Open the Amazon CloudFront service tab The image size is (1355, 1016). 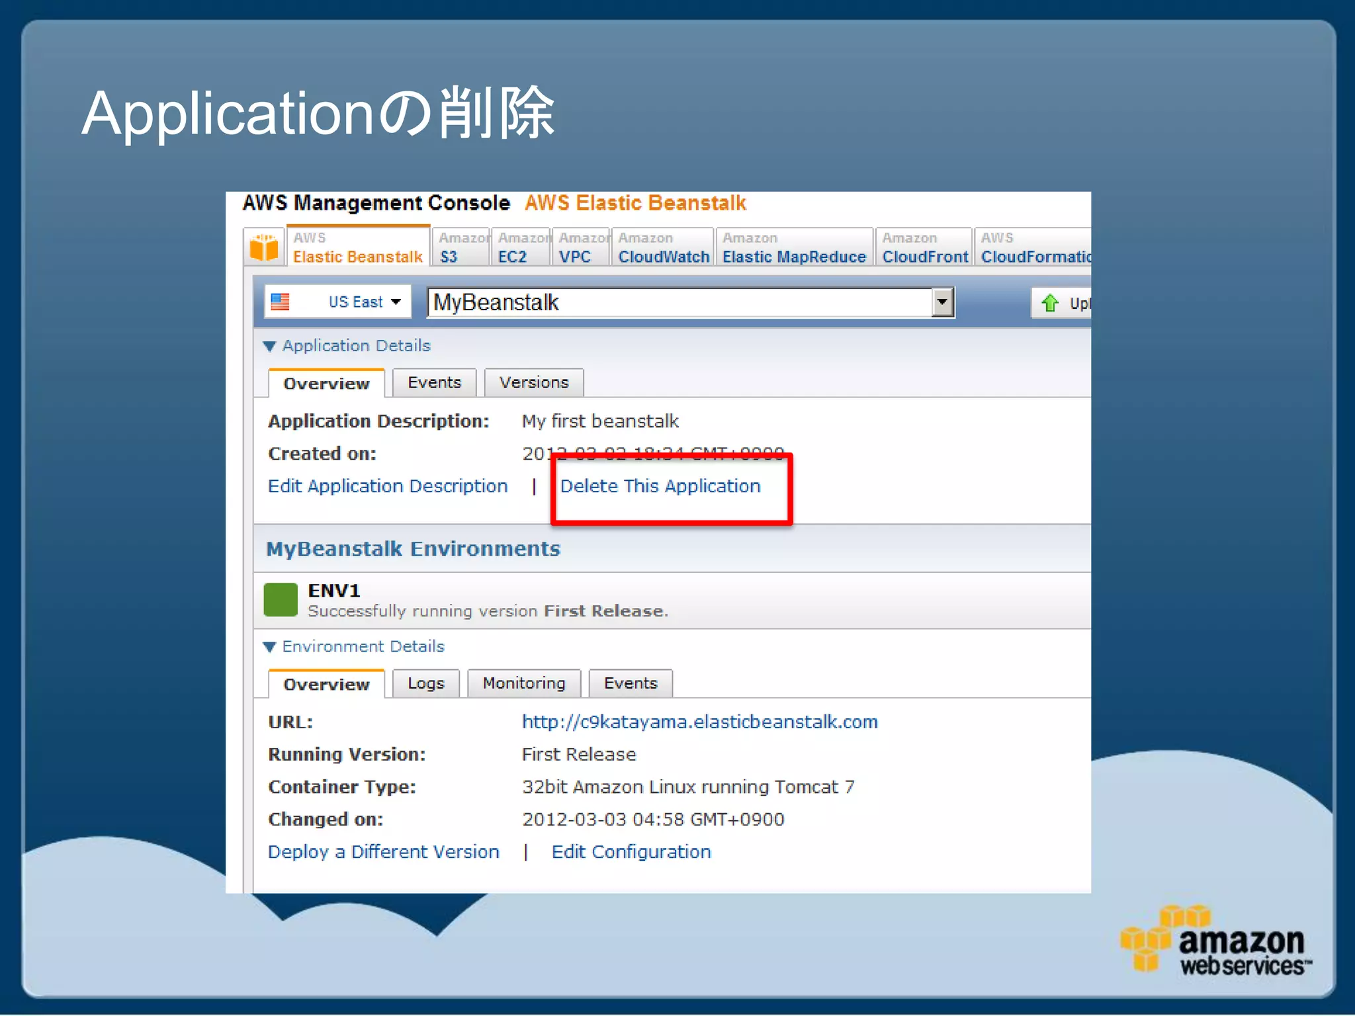(x=924, y=247)
